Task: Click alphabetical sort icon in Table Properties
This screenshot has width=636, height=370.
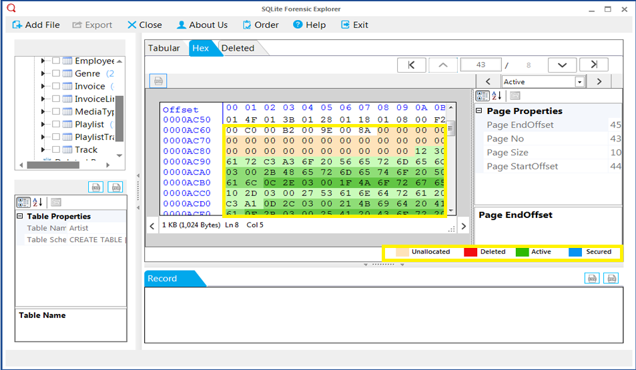Action: pos(38,202)
